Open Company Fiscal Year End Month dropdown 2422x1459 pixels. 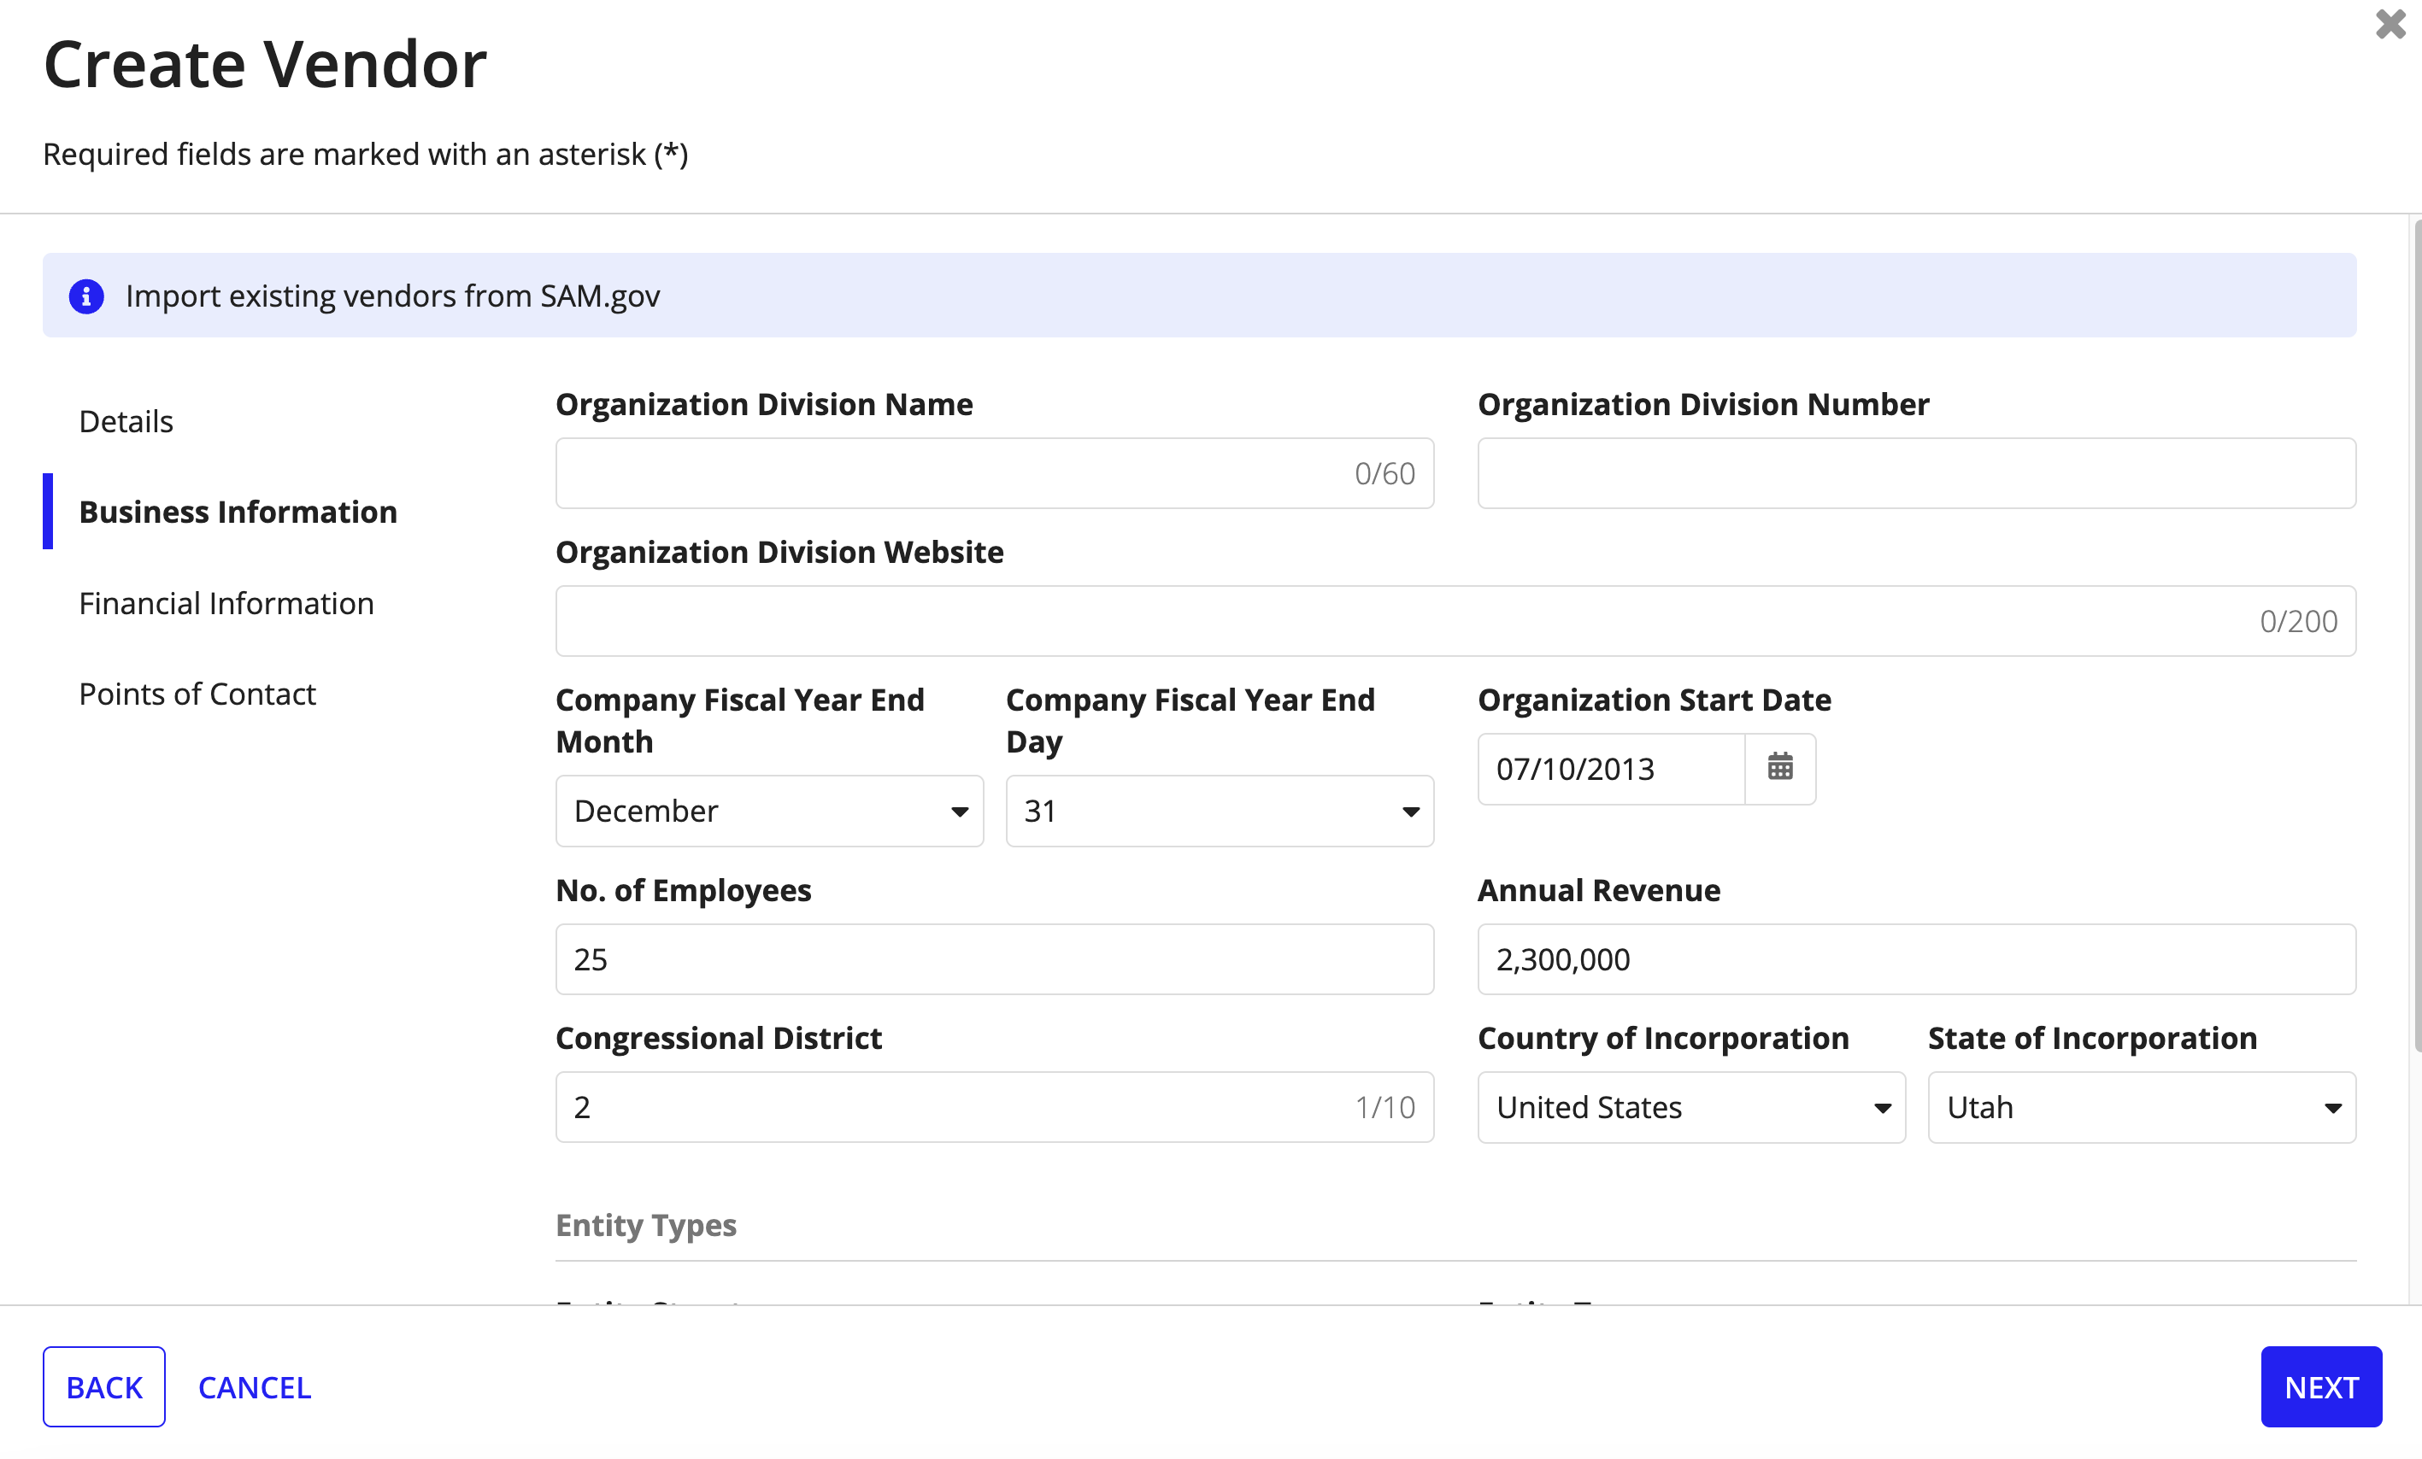pos(770,811)
